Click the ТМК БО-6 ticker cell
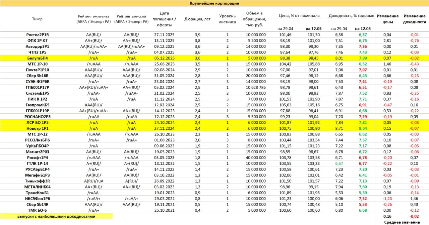 click(x=38, y=210)
